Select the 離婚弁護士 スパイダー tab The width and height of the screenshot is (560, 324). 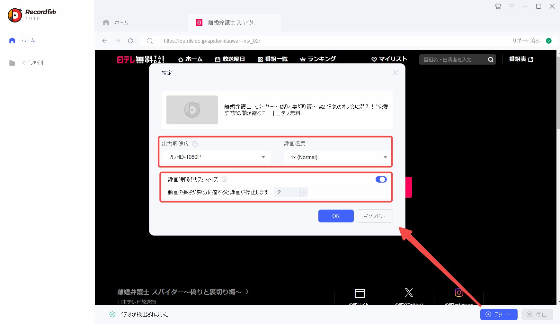coord(234,22)
